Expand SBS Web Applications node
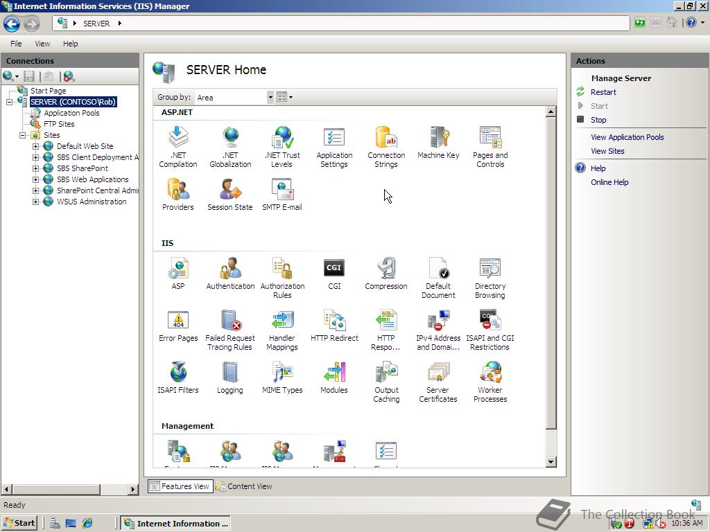The image size is (710, 532). click(35, 179)
